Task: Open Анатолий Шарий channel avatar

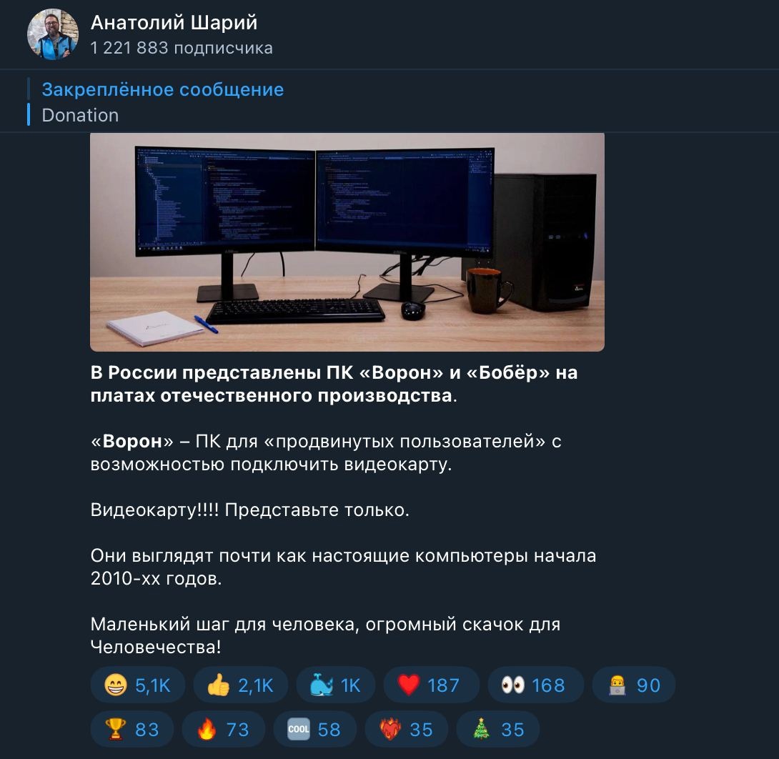Action: [53, 34]
